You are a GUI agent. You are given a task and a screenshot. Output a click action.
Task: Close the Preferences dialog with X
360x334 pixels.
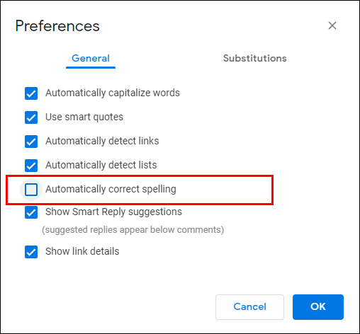pyautogui.click(x=332, y=25)
